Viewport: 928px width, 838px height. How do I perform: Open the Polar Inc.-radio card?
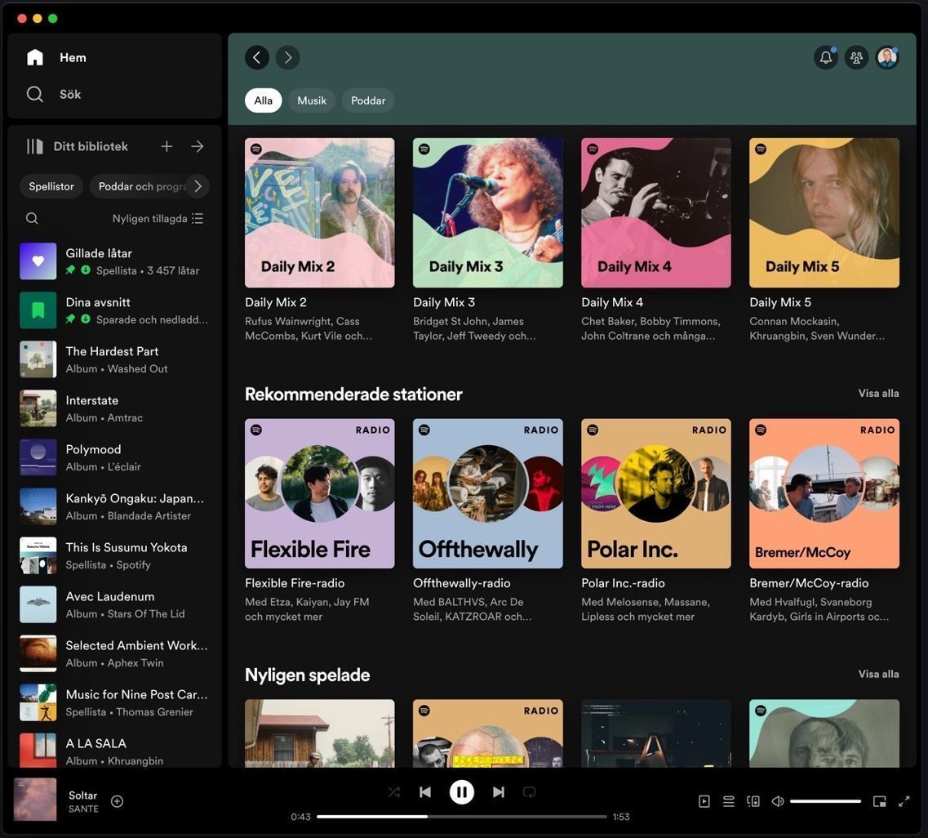[655, 493]
